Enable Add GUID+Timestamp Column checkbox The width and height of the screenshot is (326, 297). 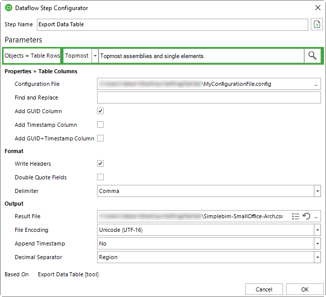[100, 138]
